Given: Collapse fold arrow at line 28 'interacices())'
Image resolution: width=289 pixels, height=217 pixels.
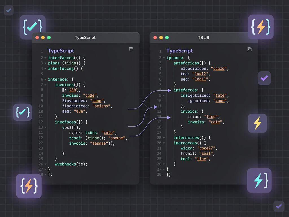Looking at the screenshot, I should click(164, 138).
